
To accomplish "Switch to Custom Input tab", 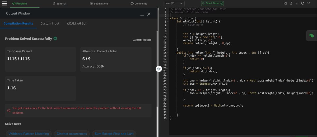I will tap(50, 24).
